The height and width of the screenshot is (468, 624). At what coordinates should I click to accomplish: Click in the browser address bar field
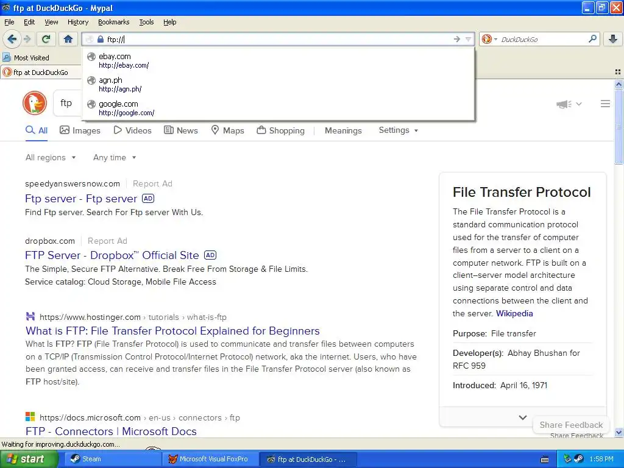pyautogui.click(x=278, y=39)
